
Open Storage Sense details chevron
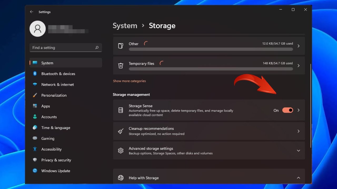[298, 110]
